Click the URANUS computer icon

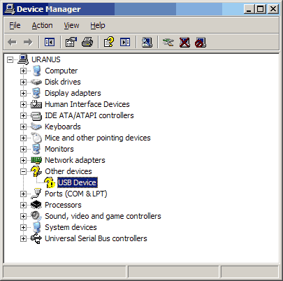pos(23,59)
